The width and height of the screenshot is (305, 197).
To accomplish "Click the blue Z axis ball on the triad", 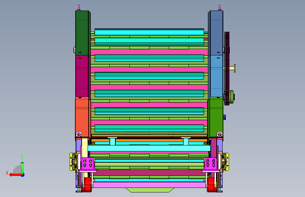I will [23, 175].
